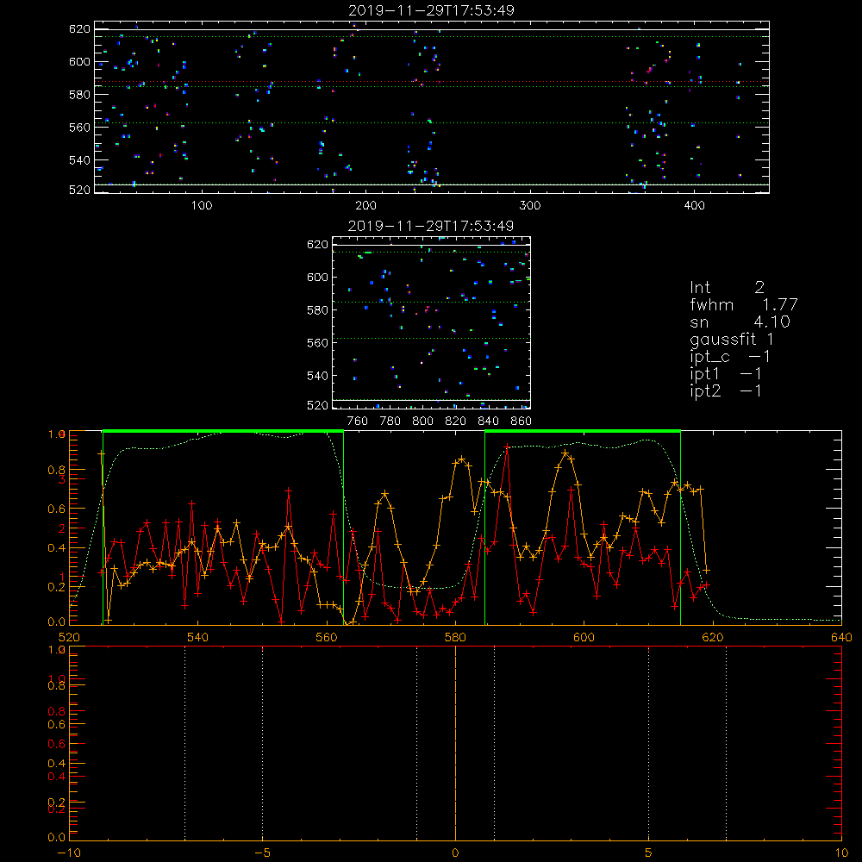Click the 'gaussfit 1' readout line
Image resolution: width=862 pixels, height=862 pixels.
coord(732,339)
